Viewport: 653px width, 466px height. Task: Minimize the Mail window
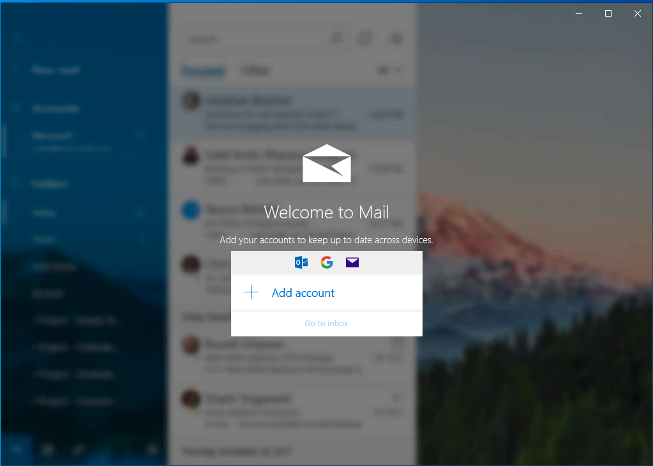(579, 14)
